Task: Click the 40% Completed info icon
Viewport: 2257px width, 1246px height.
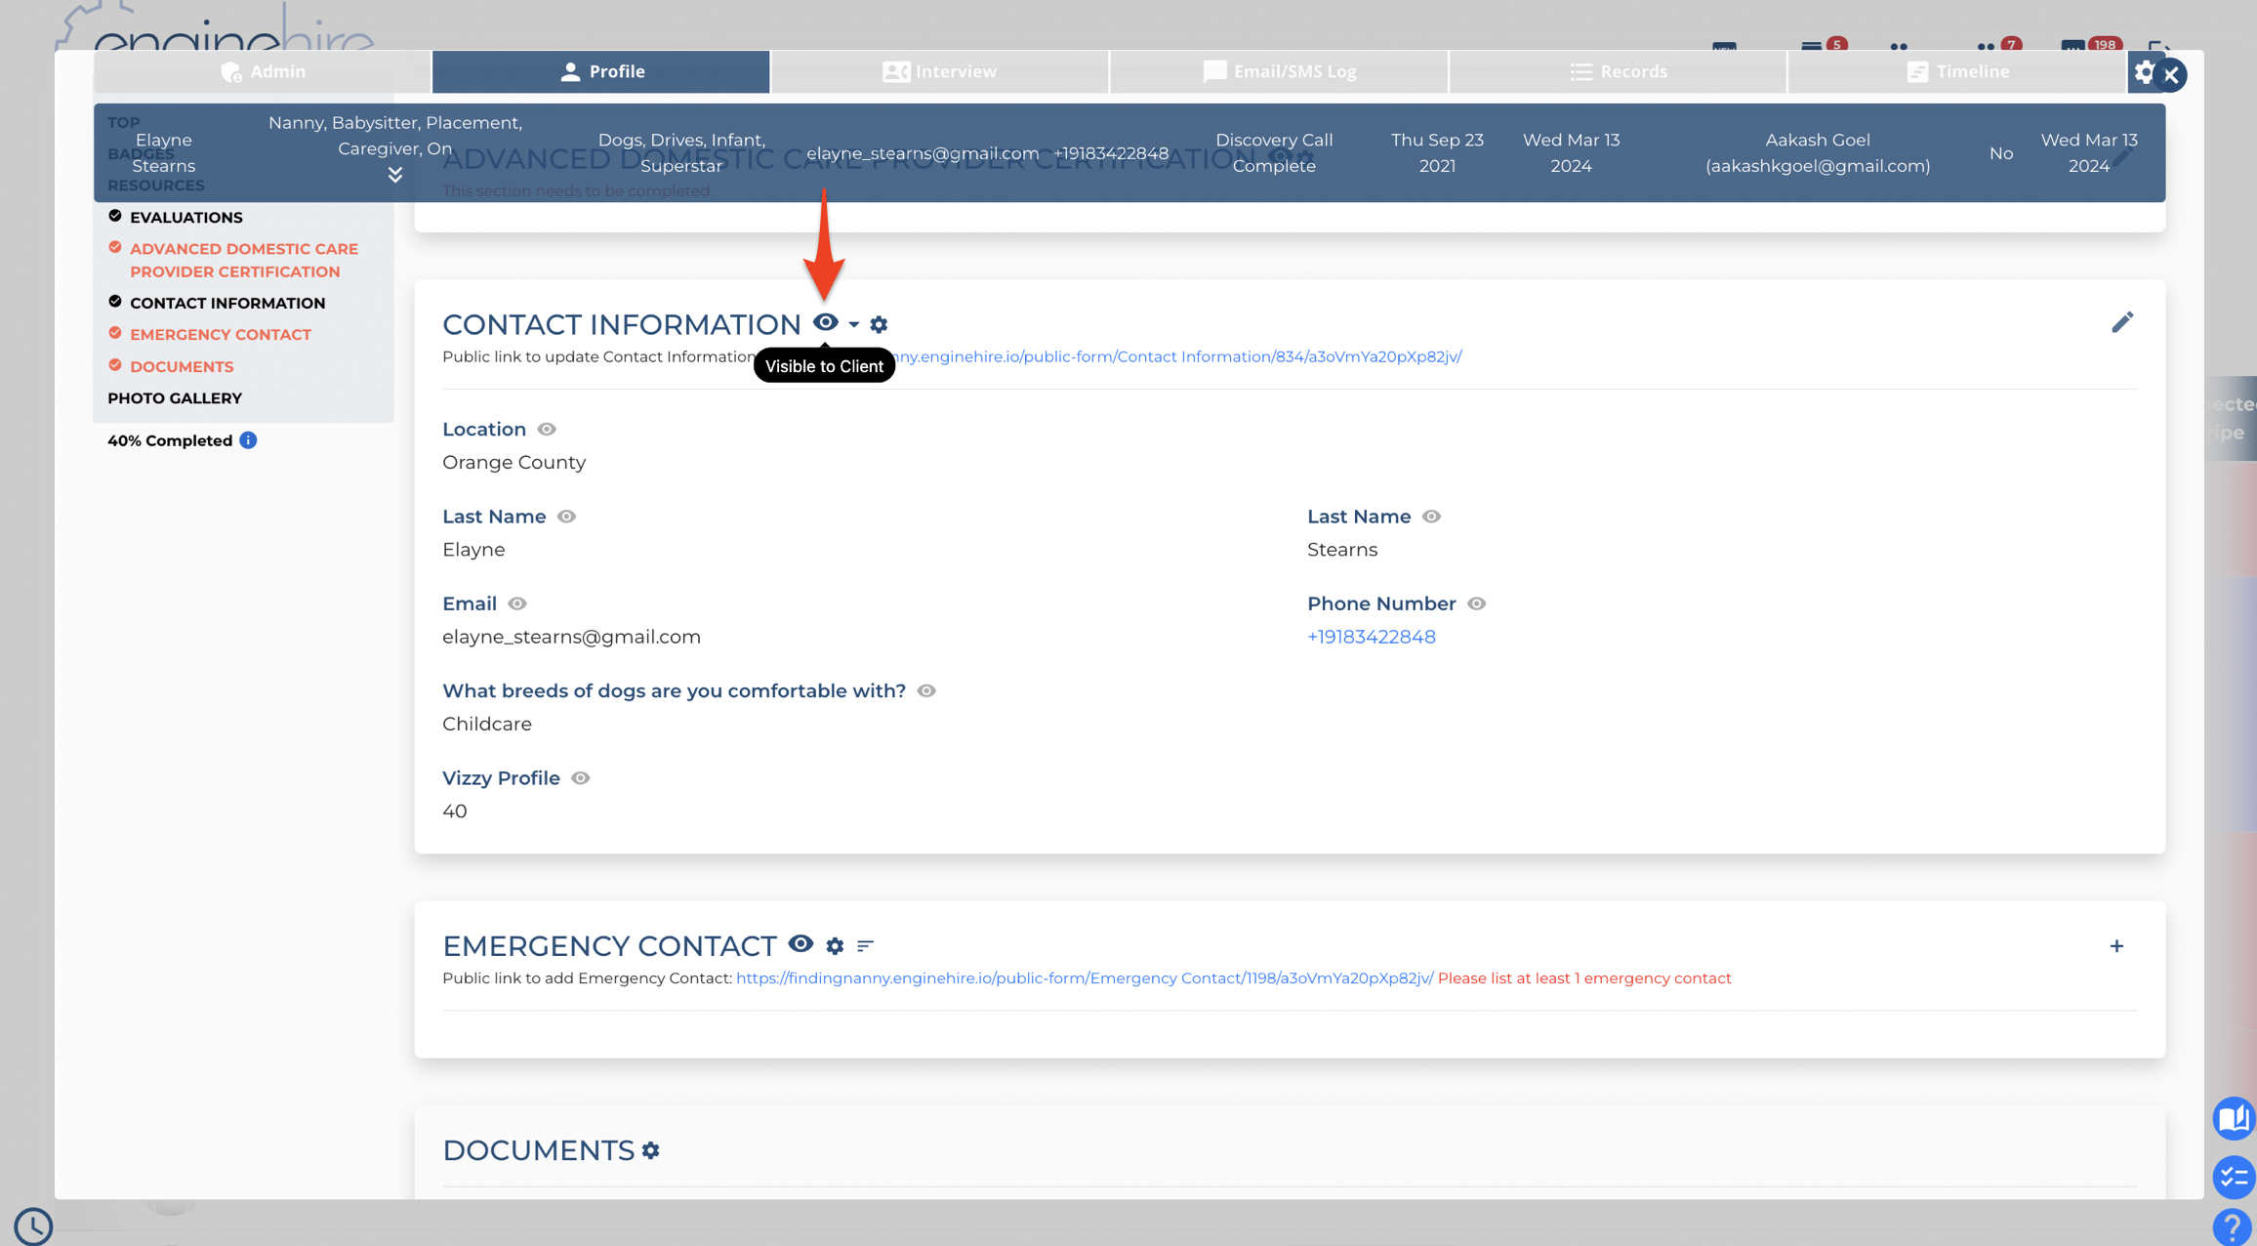Action: click(249, 440)
